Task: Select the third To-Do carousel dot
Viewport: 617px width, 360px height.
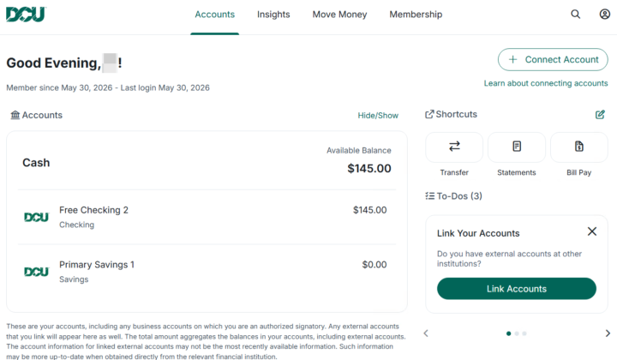Action: click(524, 333)
